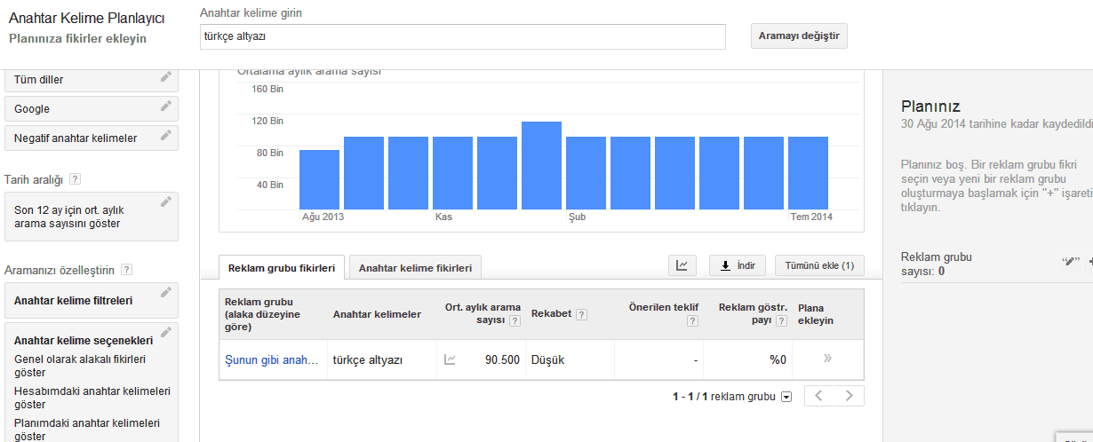This screenshot has height=442, width=1093.
Task: Click pencil icon in Planınız ad group row
Action: point(1070,261)
